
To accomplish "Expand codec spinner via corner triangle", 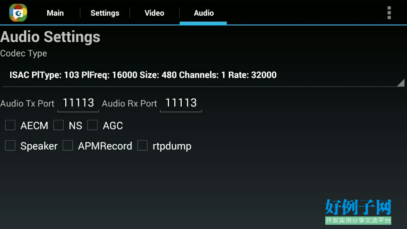I will point(401,83).
